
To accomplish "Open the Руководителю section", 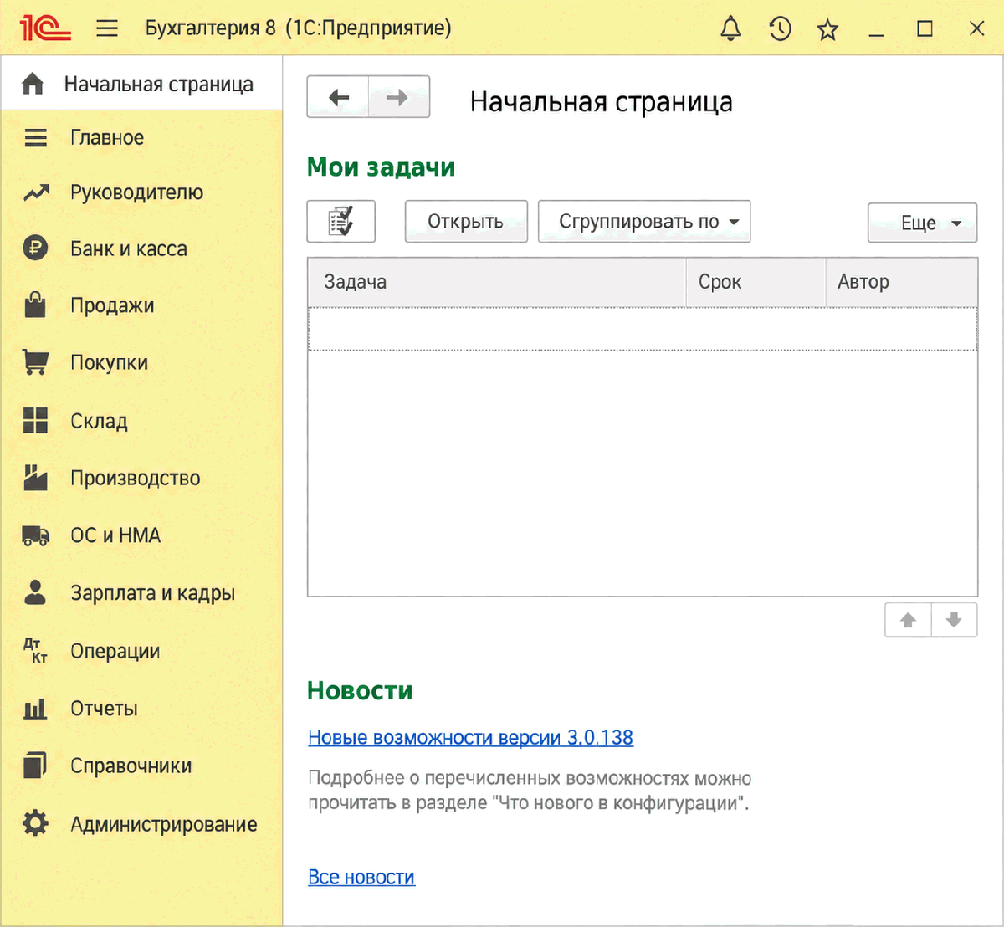I will (x=141, y=193).
